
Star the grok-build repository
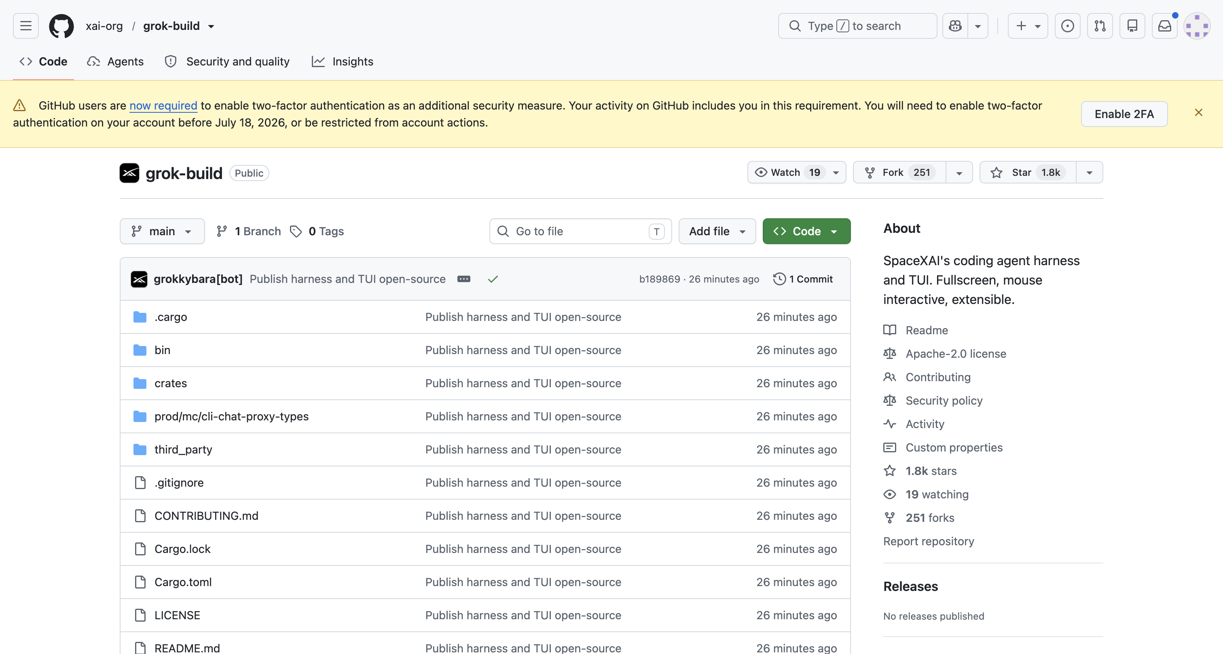coord(1027,172)
